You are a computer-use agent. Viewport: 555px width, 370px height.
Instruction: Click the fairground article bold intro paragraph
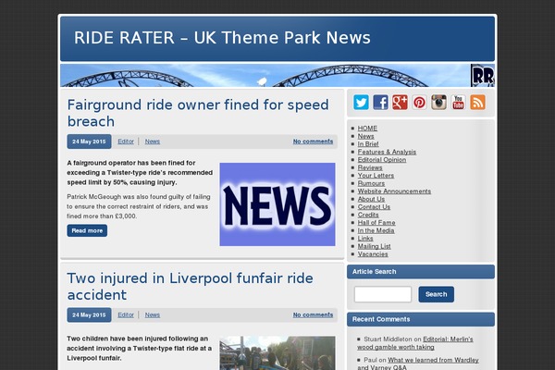pyautogui.click(x=140, y=172)
